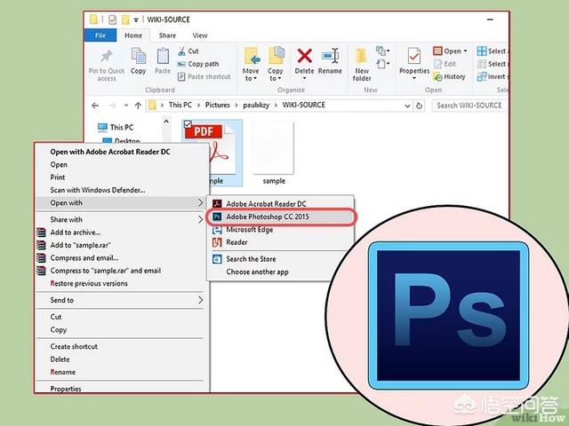The height and width of the screenshot is (426, 569).
Task: Click the Rename ribbon icon
Action: [330, 56]
